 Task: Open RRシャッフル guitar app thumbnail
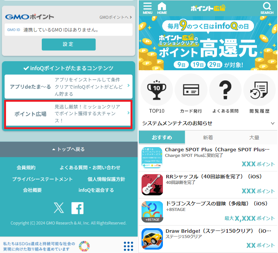[x=152, y=185]
